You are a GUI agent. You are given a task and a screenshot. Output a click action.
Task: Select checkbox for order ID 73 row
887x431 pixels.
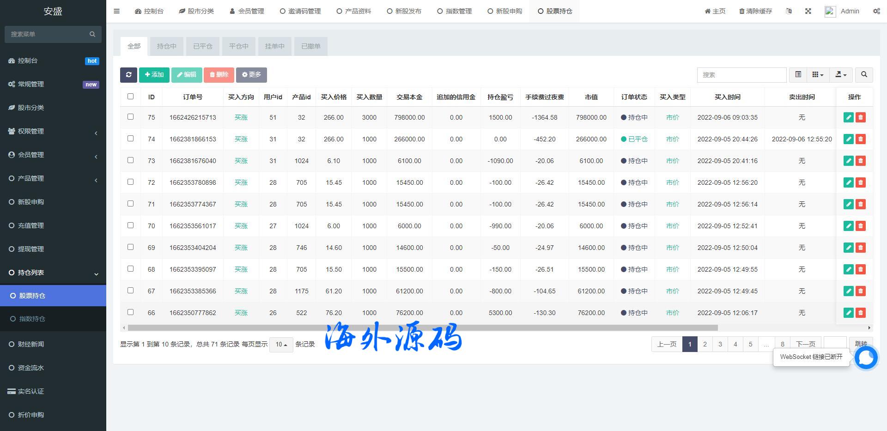click(130, 160)
